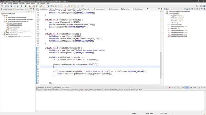Image resolution: width=206 pixels, height=115 pixels.
Task: Close the Project Explorer tab
Action: (26, 9)
